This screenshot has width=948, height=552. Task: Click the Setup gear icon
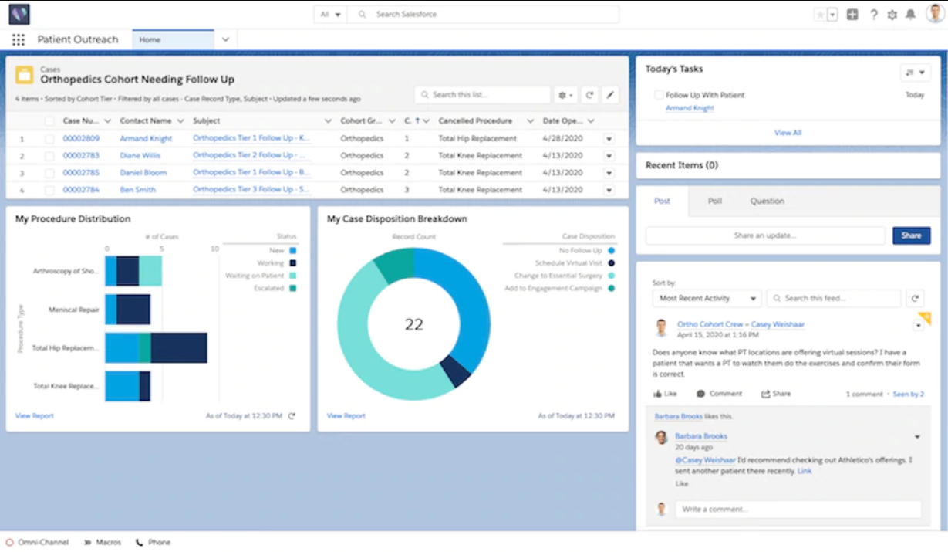coord(891,13)
